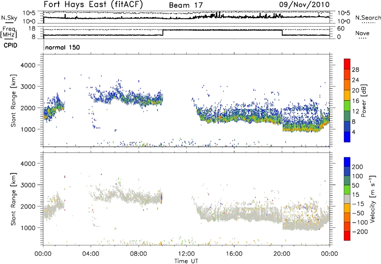Click the "16:00" time tick label

point(234,254)
